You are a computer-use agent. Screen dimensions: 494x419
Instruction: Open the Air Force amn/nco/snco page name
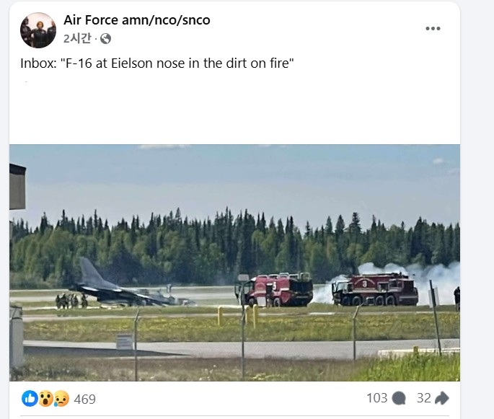coord(137,20)
